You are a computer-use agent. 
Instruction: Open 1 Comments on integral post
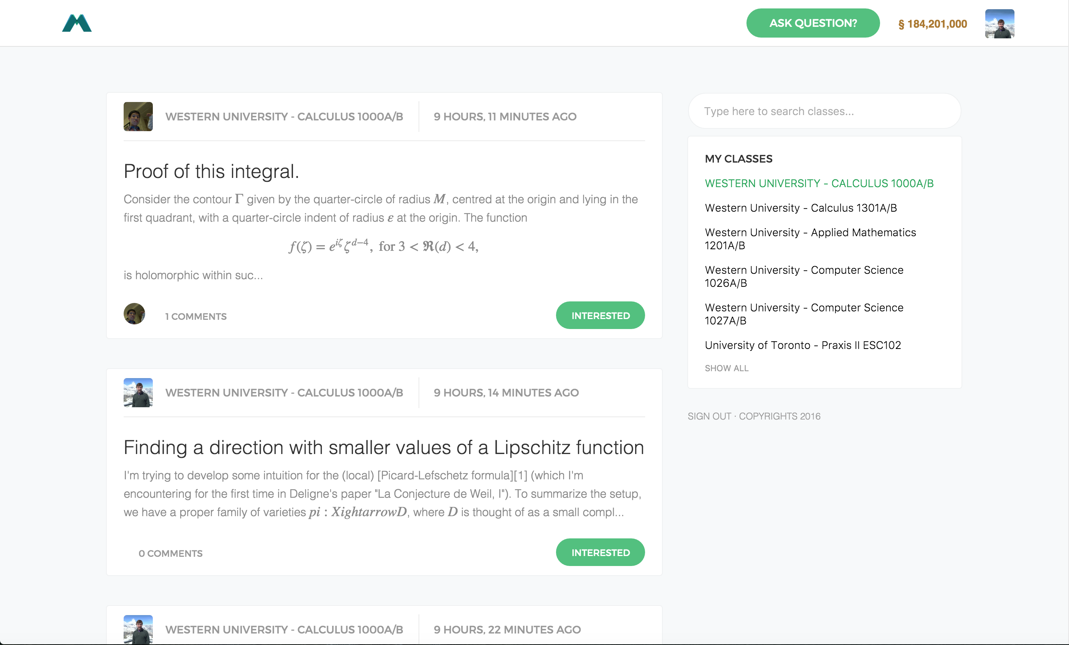coord(196,317)
